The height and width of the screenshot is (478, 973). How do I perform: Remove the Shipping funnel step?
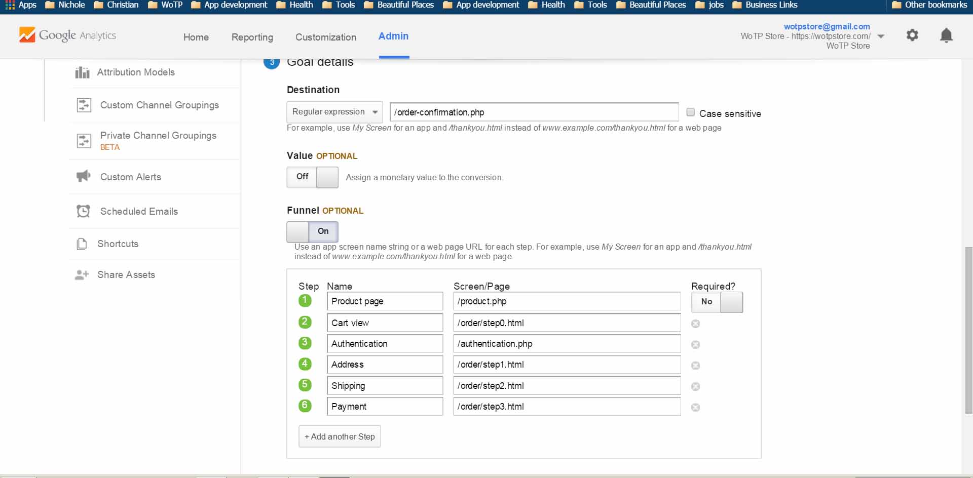[696, 386]
